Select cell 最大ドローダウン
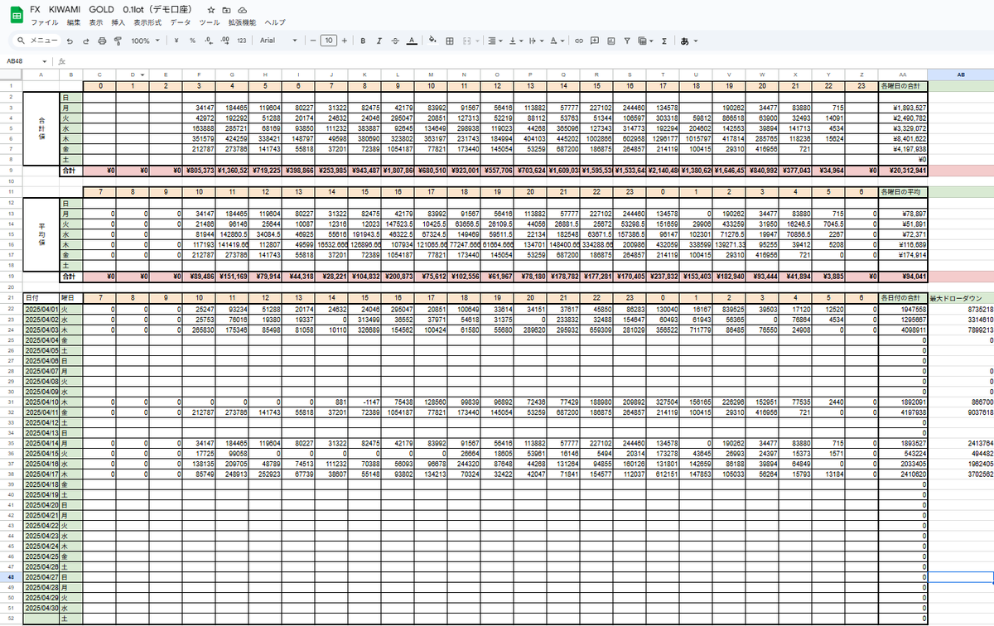Image resolution: width=994 pixels, height=626 pixels. pyautogui.click(x=961, y=296)
